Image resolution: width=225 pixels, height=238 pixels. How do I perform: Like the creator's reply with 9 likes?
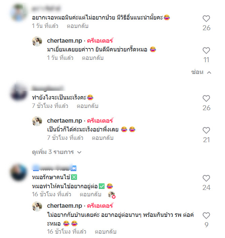pos(206,215)
